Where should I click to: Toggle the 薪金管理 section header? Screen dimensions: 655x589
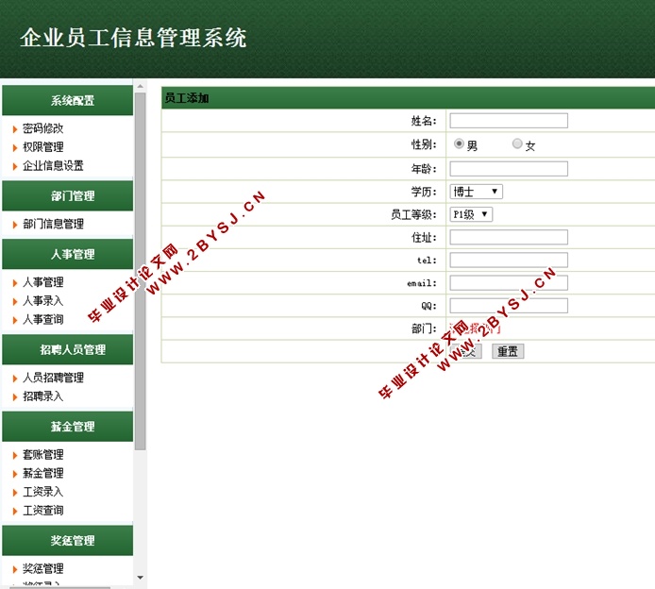[68, 427]
